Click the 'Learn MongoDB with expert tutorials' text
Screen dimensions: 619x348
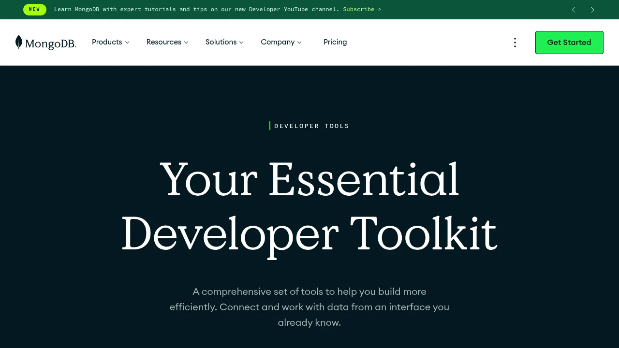[197, 9]
